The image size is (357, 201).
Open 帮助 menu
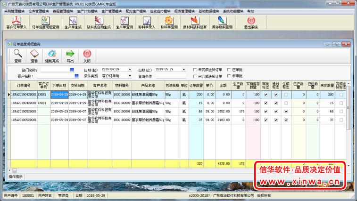click(251, 11)
